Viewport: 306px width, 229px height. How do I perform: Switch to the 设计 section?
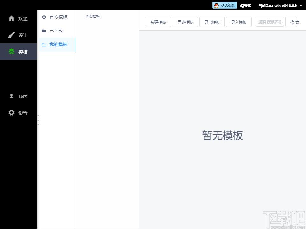point(18,35)
